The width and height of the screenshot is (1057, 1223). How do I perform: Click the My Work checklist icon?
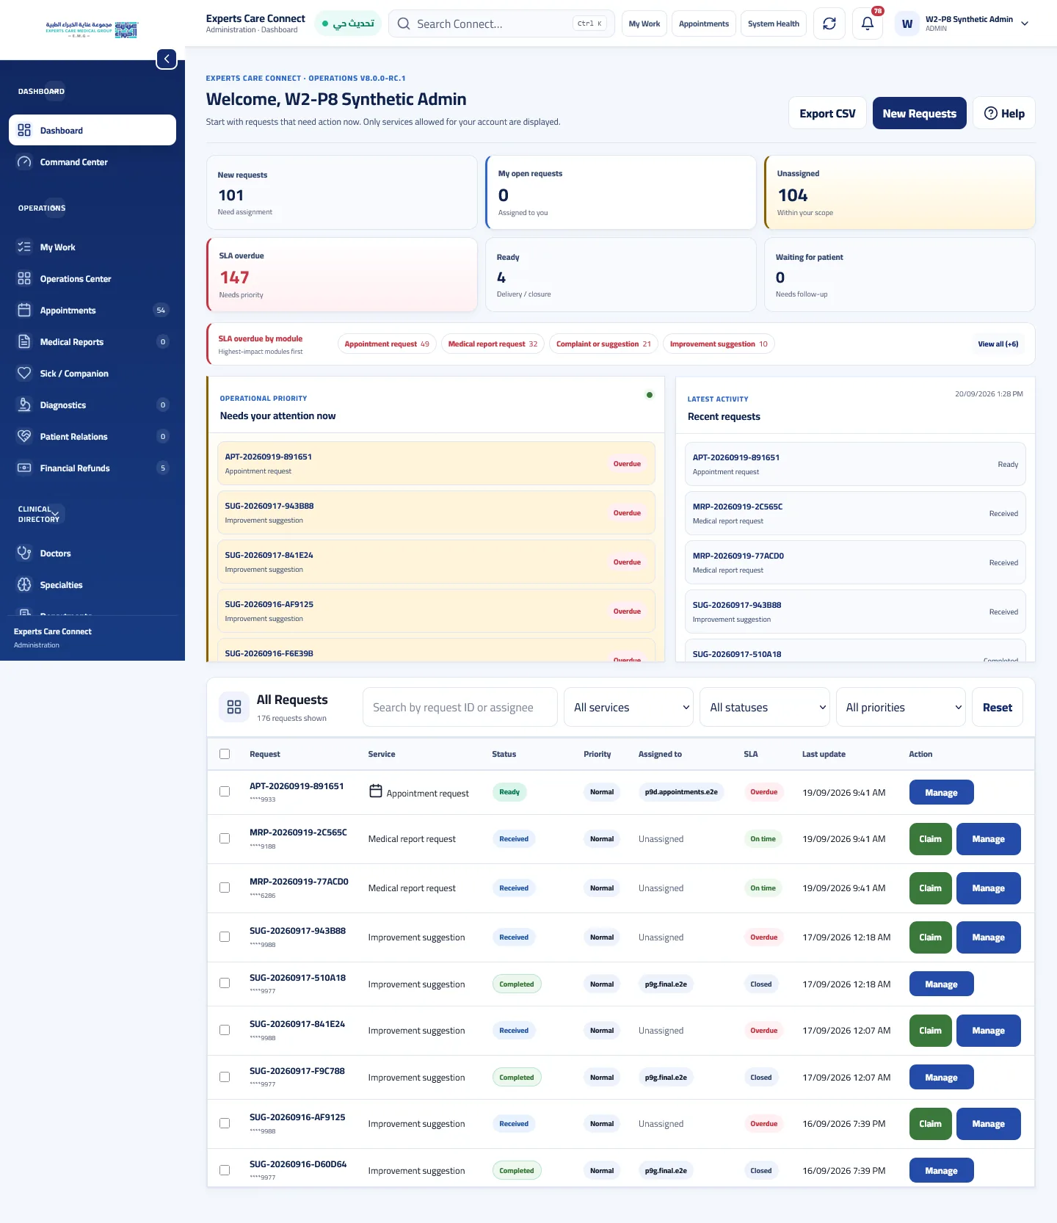click(24, 247)
